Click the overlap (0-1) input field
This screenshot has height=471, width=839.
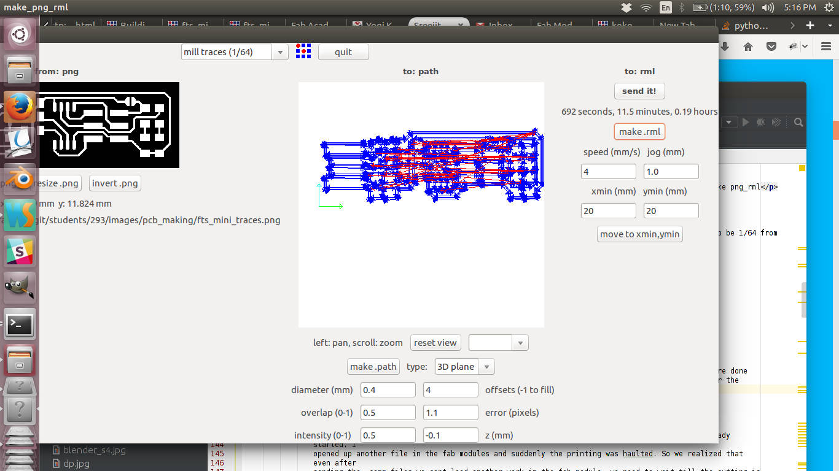pos(388,413)
